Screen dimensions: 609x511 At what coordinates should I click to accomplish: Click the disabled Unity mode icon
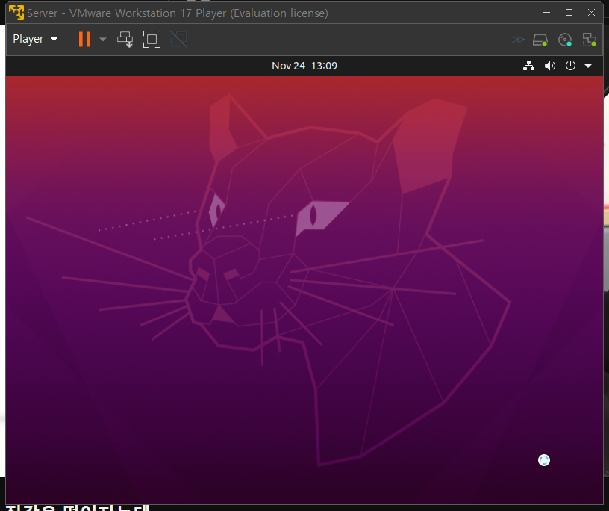(x=178, y=40)
